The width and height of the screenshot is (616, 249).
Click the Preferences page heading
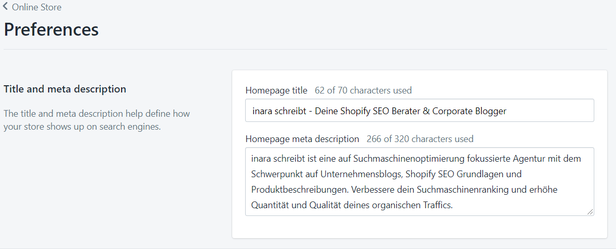tap(51, 29)
